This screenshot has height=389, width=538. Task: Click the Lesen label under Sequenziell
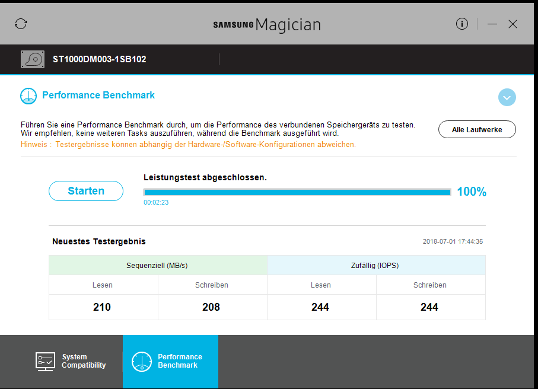pyautogui.click(x=102, y=285)
